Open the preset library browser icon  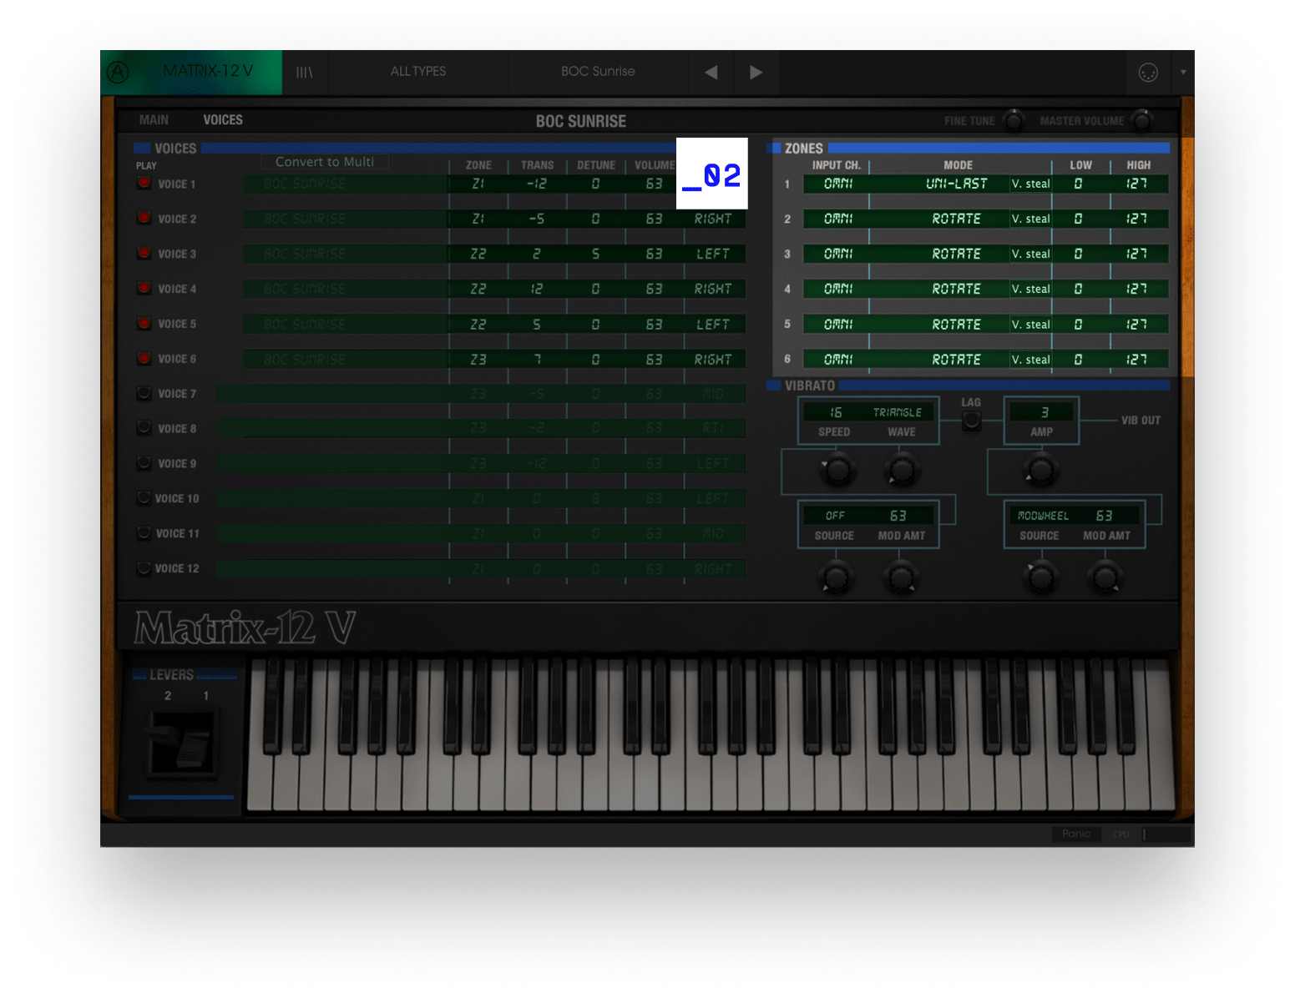click(x=305, y=73)
